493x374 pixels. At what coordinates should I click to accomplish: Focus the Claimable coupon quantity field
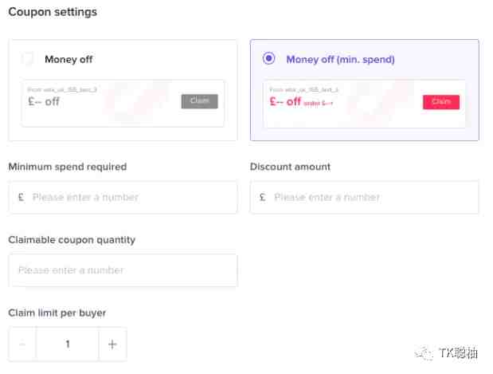(123, 270)
